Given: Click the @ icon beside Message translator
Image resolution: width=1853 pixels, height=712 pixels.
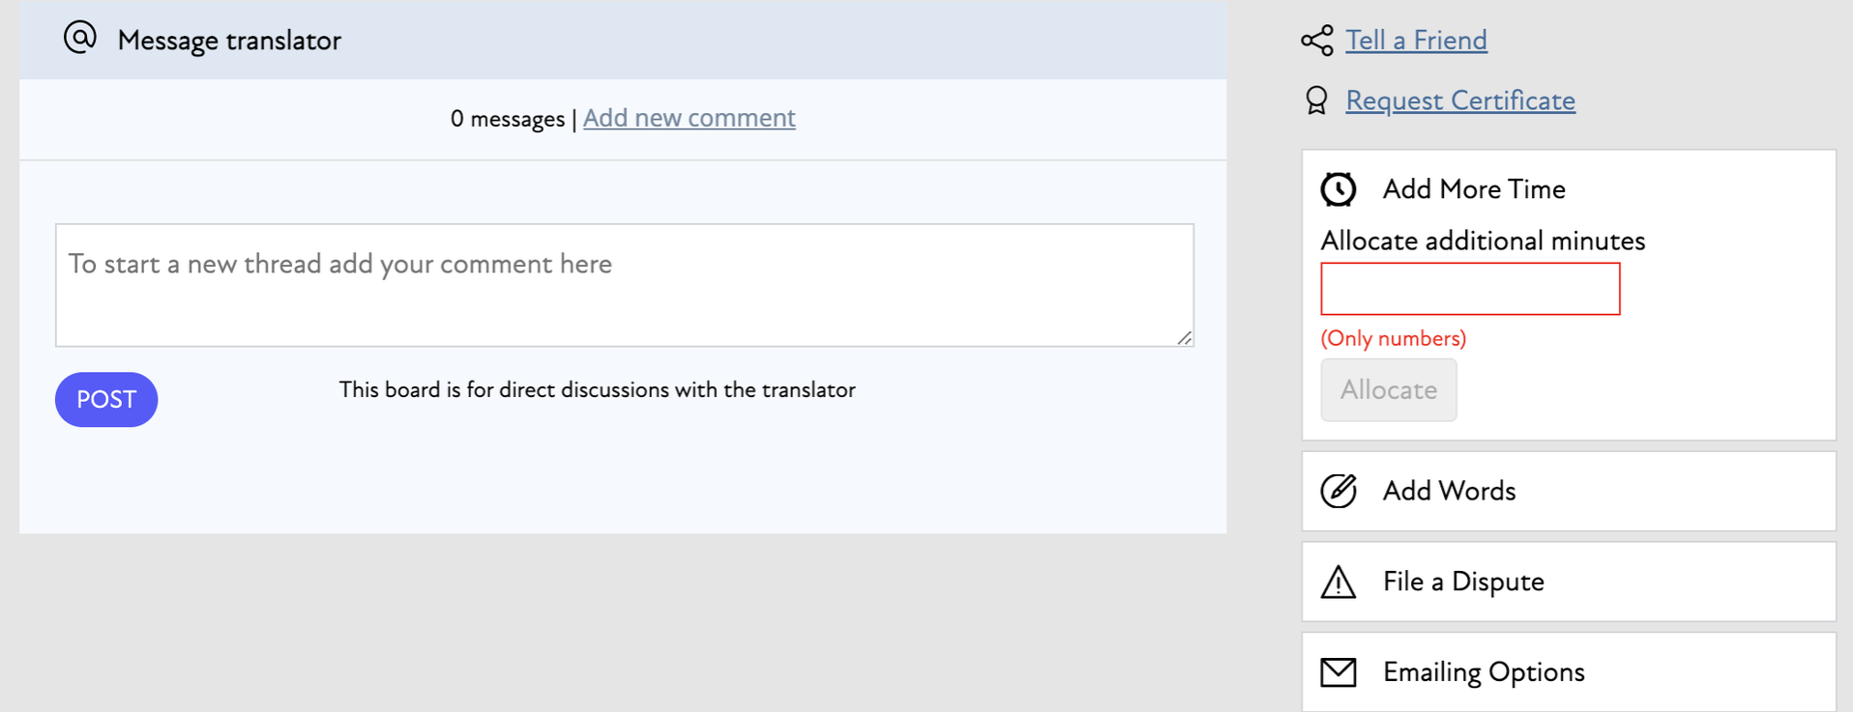Looking at the screenshot, I should [80, 39].
